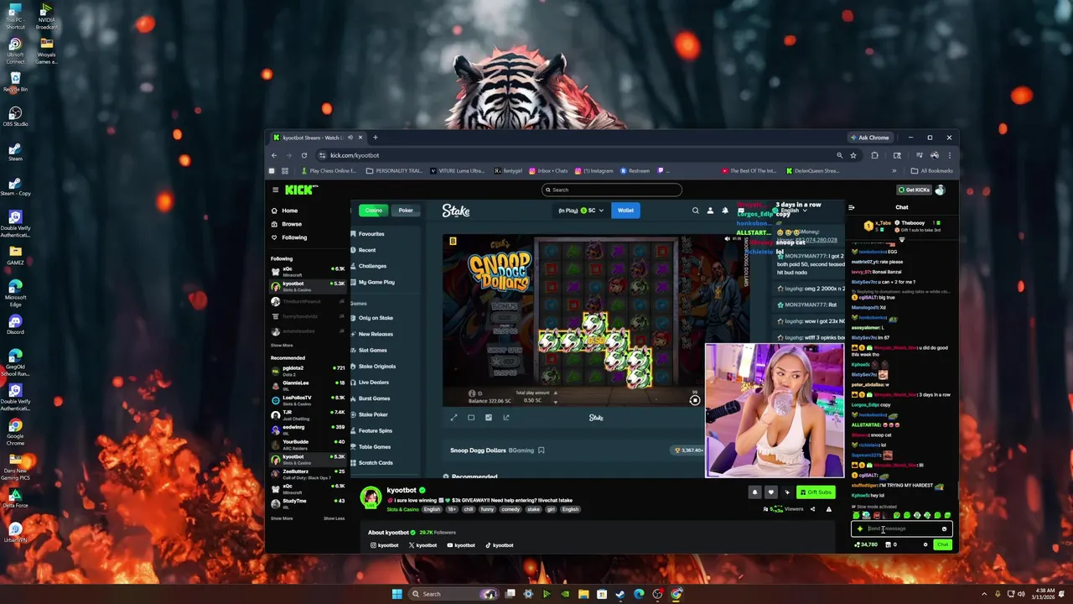Viewport: 1073px width, 604px height.
Task: Click the KICK logo
Action: [300, 190]
